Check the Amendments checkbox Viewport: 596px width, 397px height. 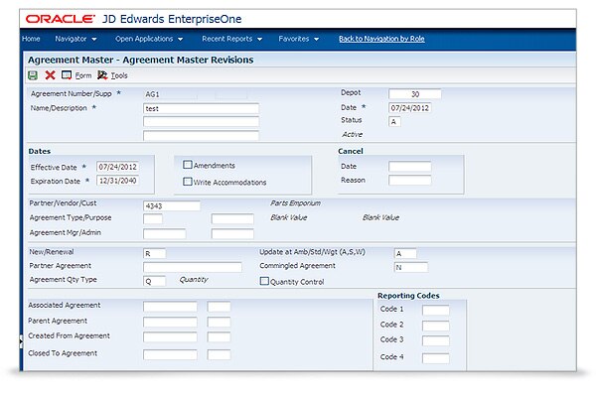[x=187, y=165]
